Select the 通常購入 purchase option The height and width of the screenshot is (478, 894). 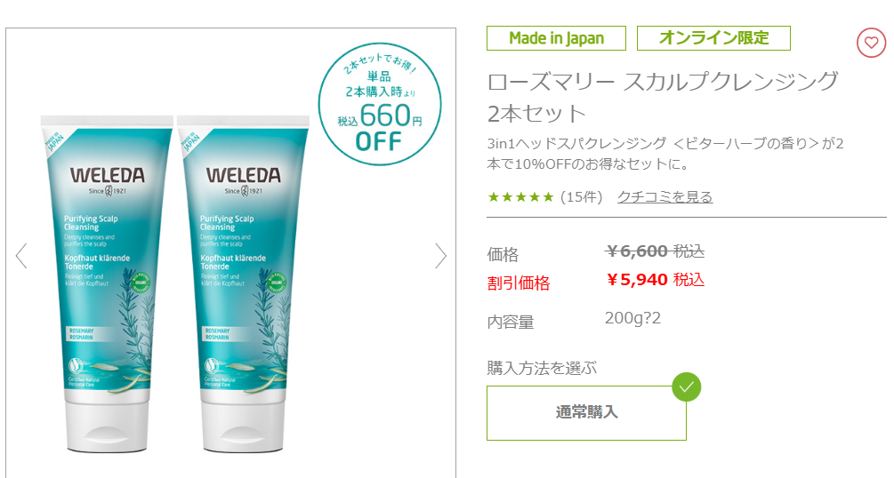pos(586,413)
